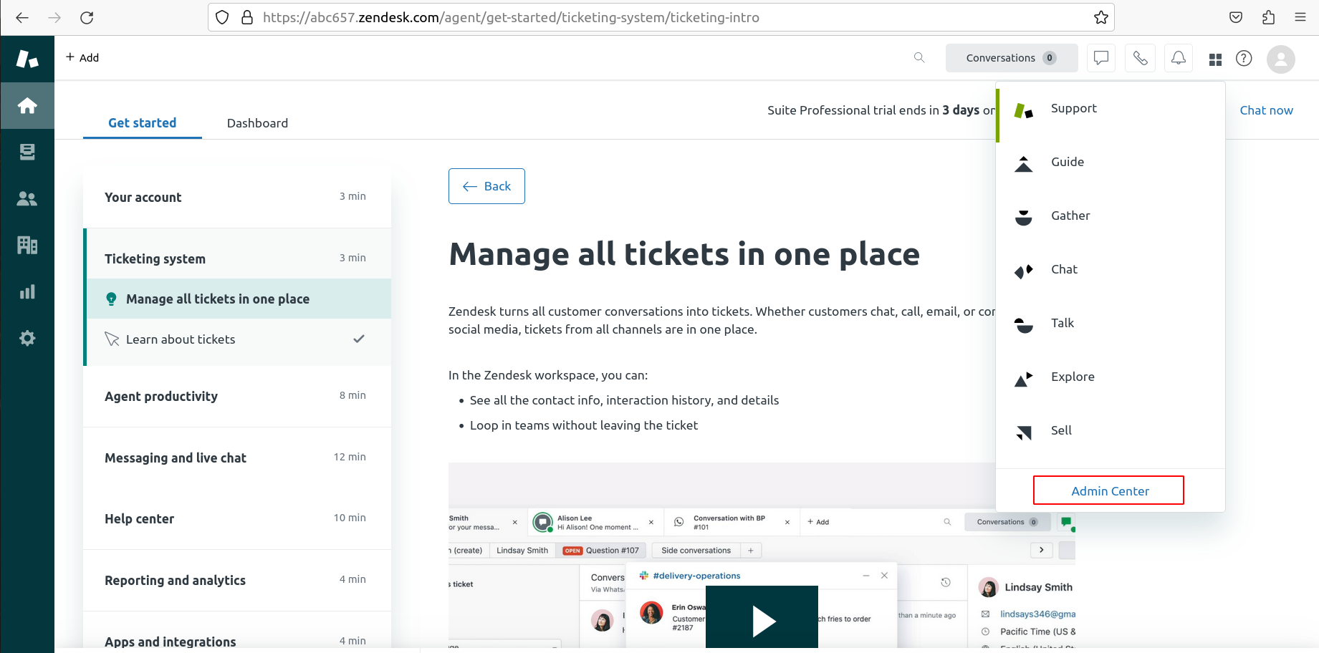Open the Home icon in sidebar

pyautogui.click(x=27, y=106)
